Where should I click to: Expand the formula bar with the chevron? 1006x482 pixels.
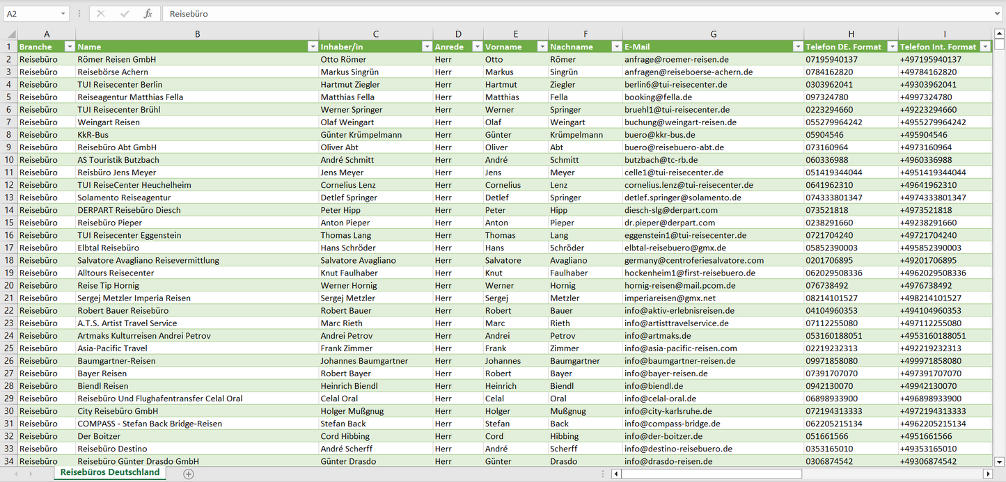998,14
